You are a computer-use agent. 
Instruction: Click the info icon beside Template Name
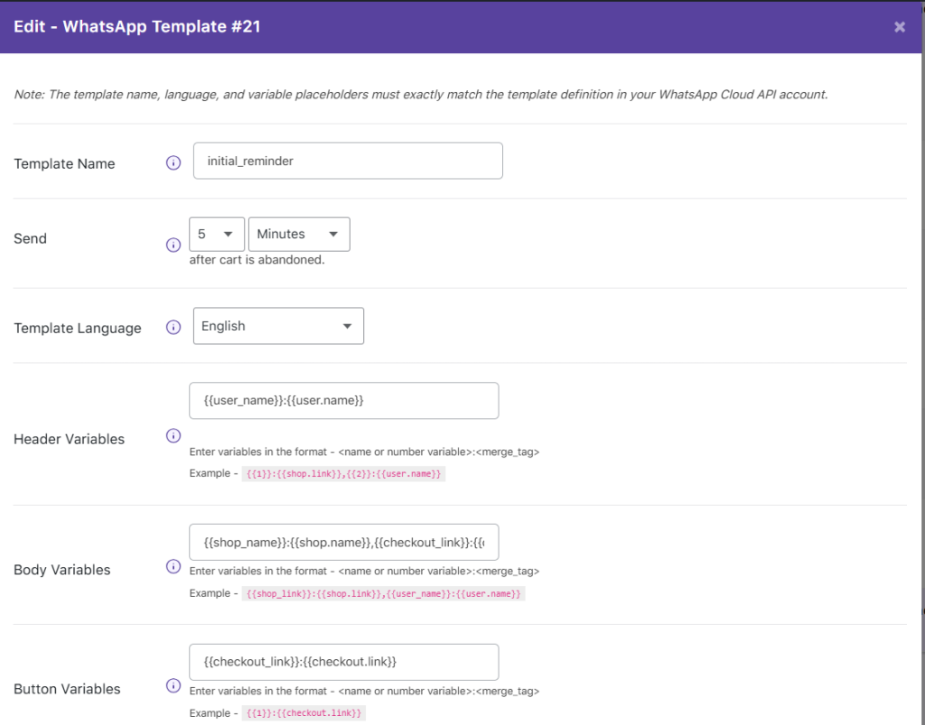[173, 163]
